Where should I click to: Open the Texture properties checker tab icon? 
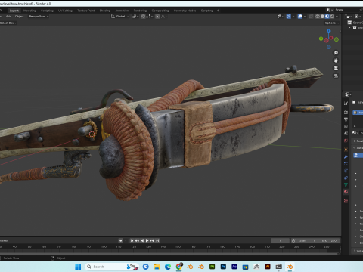tap(346, 201)
